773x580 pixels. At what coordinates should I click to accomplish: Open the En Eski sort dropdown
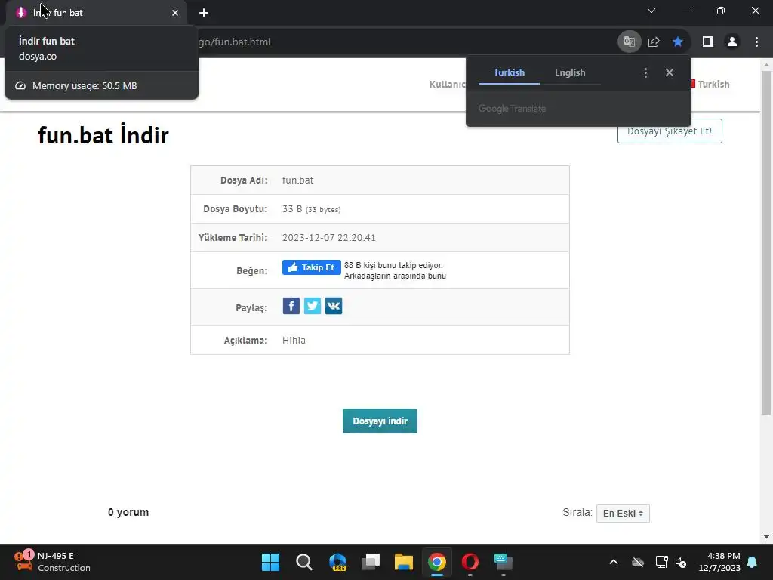[623, 514]
